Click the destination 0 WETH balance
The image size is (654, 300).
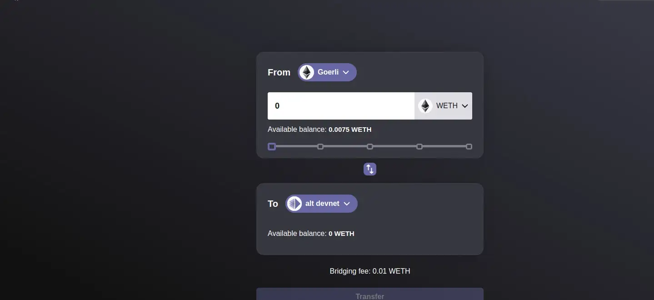point(341,234)
